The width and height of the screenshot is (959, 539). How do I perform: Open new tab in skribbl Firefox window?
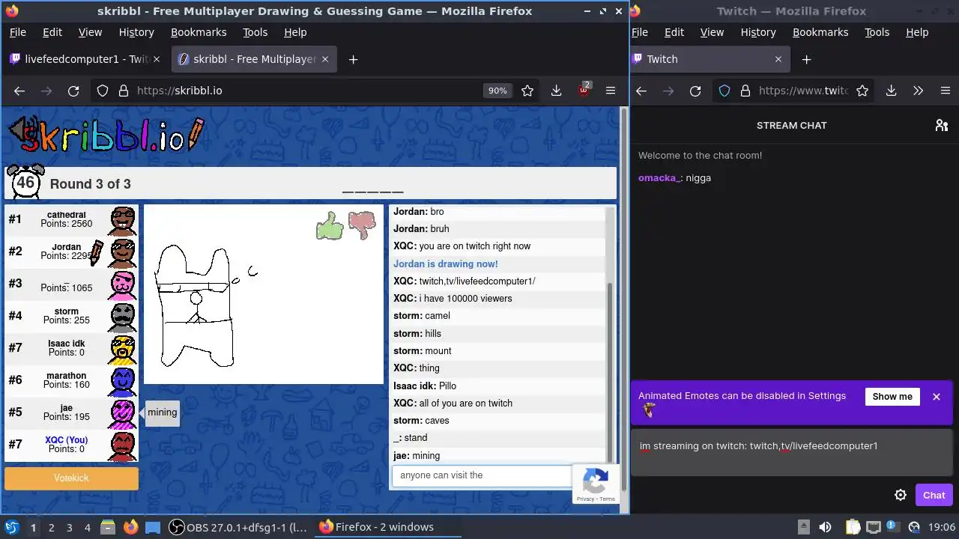tap(354, 59)
